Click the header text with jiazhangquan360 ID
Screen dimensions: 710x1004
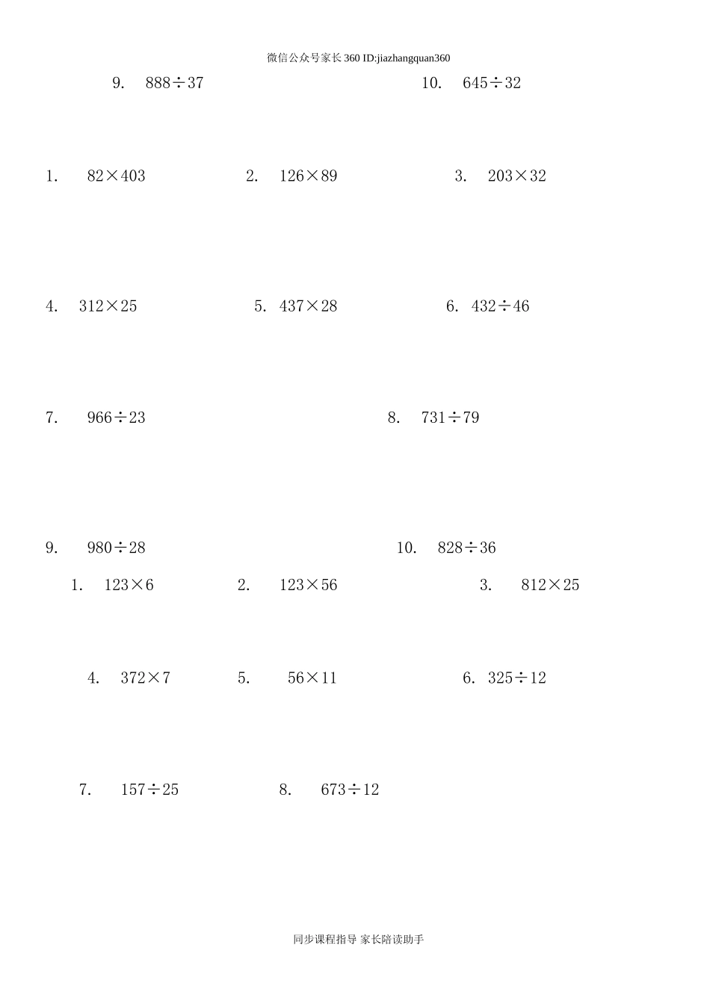click(359, 58)
